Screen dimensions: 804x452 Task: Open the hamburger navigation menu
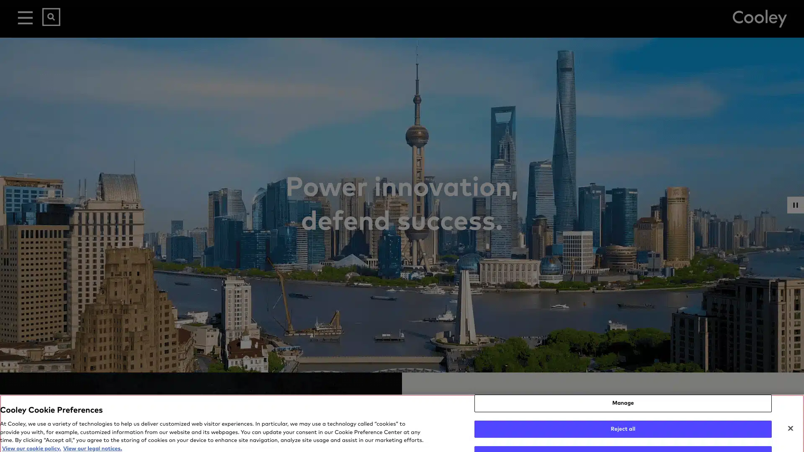(25, 18)
